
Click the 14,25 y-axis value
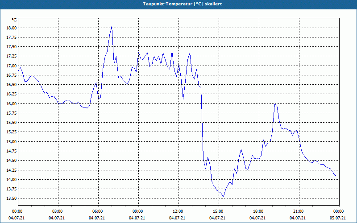pos(11,170)
